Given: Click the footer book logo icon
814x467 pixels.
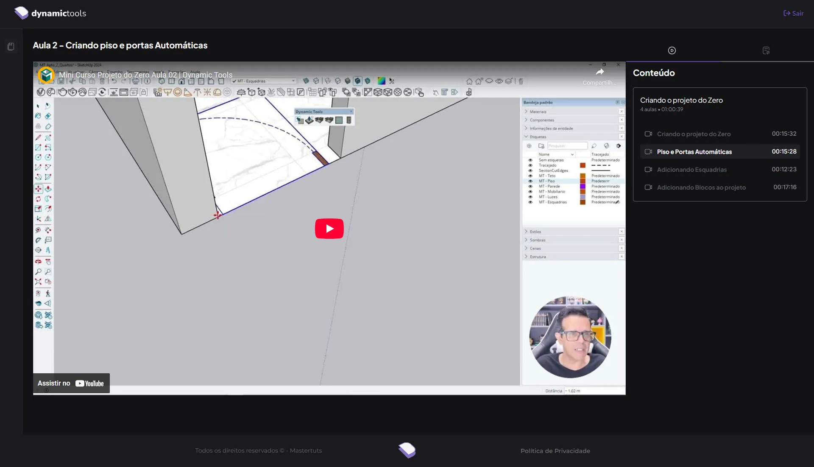Looking at the screenshot, I should tap(407, 450).
